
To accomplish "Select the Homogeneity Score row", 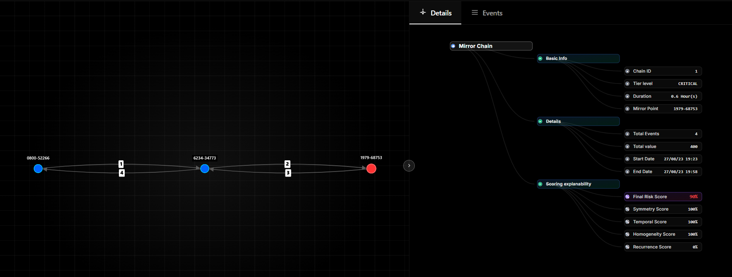I will (x=663, y=234).
